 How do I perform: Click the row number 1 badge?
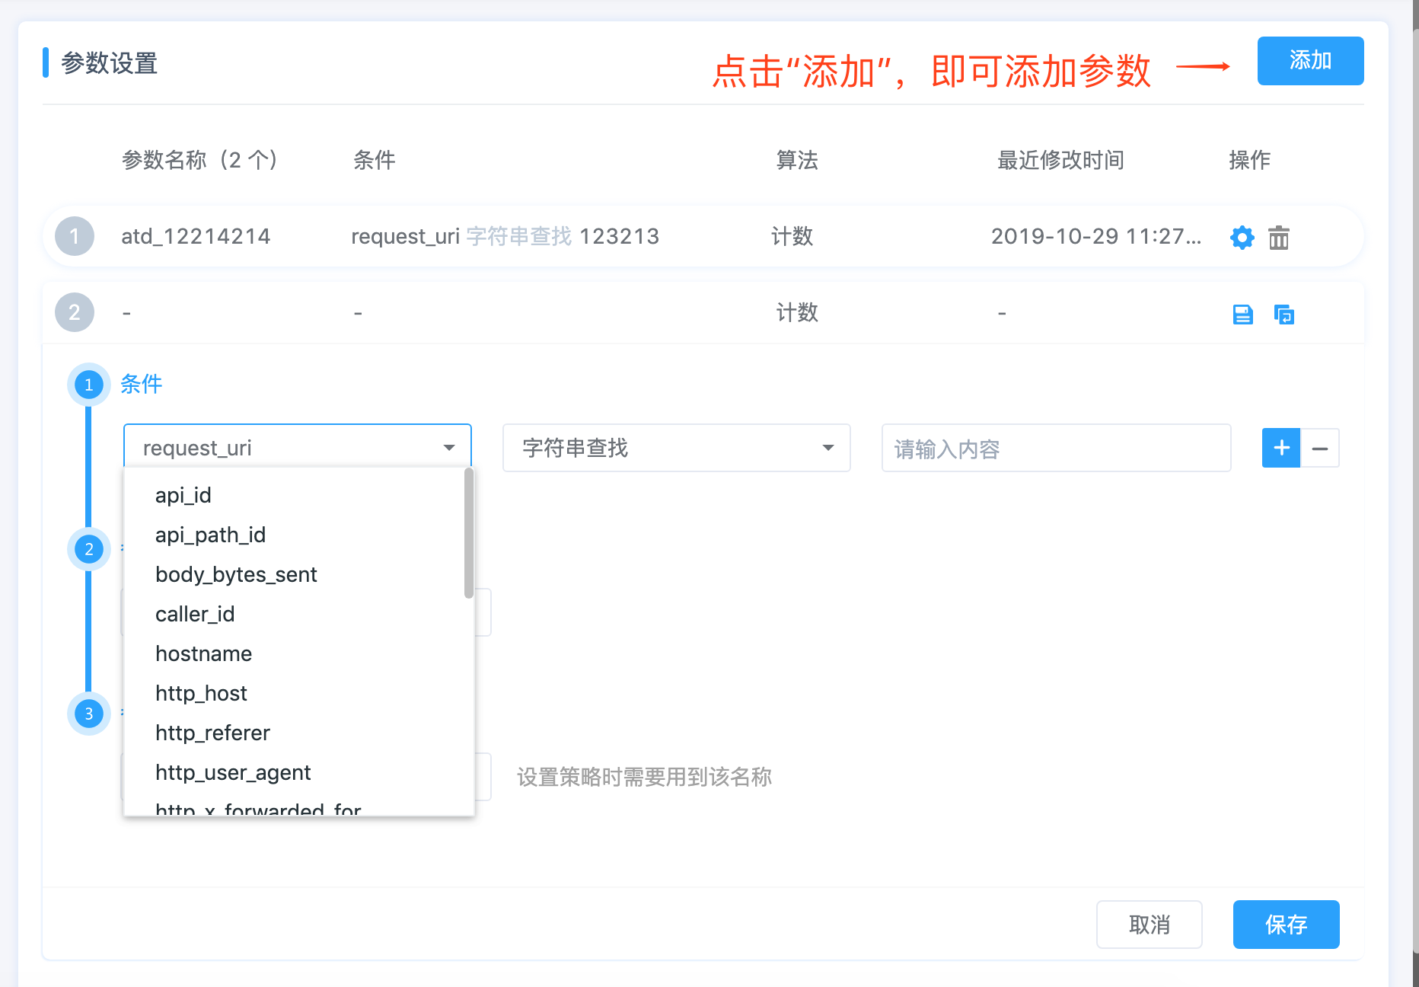tap(75, 236)
